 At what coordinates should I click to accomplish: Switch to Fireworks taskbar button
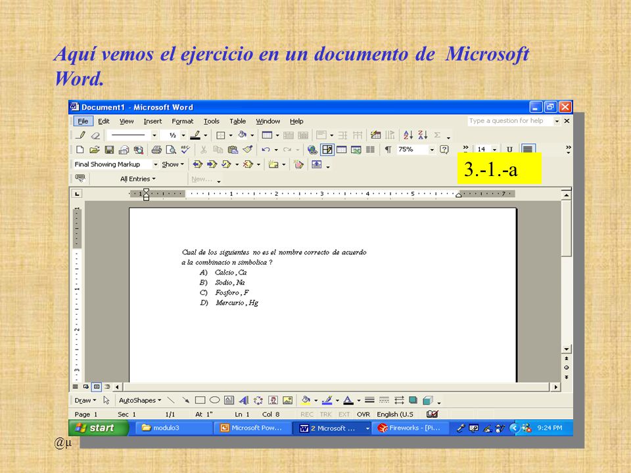tap(410, 428)
